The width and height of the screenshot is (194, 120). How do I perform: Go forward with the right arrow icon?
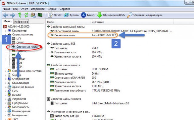(x=12, y=15)
